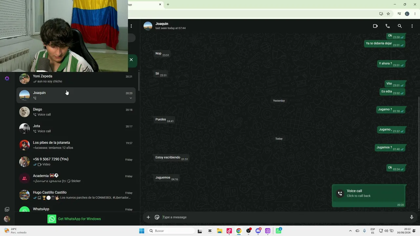This screenshot has height=236, width=420.
Task: Open File Explorer from the taskbar
Action: tap(220, 231)
